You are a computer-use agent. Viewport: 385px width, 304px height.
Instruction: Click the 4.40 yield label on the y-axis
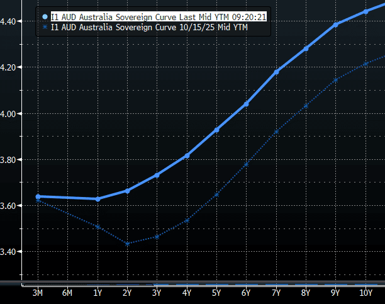tap(13, 21)
